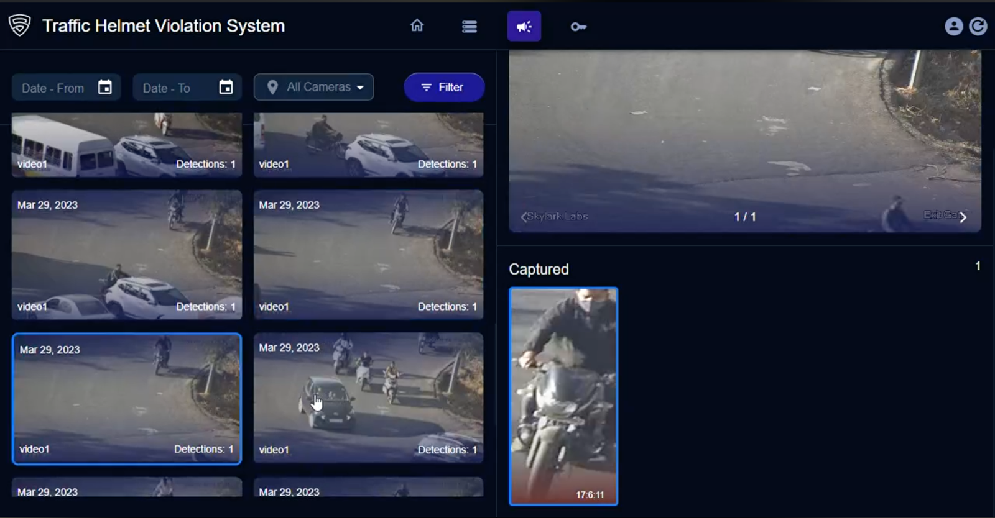Open the key access icon
This screenshot has width=995, height=518.
(x=578, y=27)
